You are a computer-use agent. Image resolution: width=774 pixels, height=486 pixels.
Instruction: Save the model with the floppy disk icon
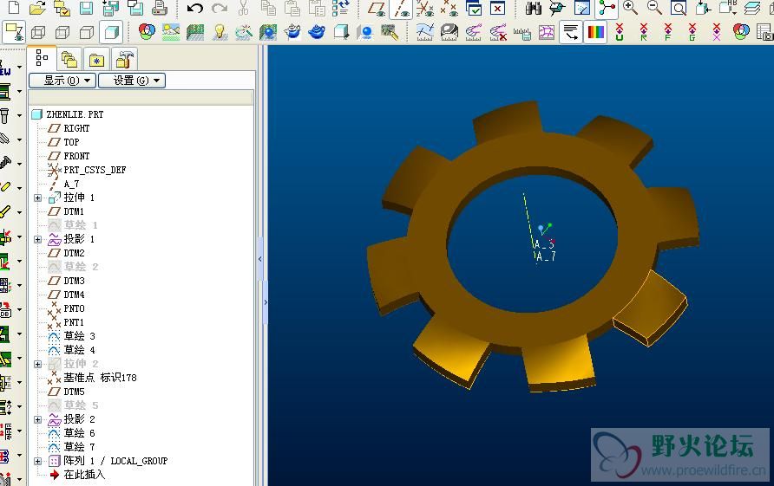87,8
